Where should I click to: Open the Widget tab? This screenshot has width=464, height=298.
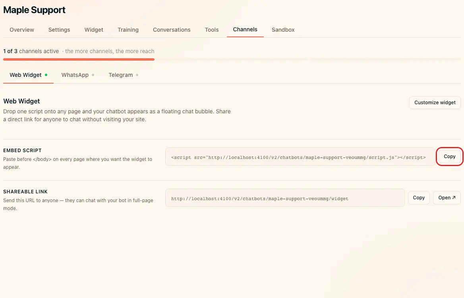click(94, 30)
